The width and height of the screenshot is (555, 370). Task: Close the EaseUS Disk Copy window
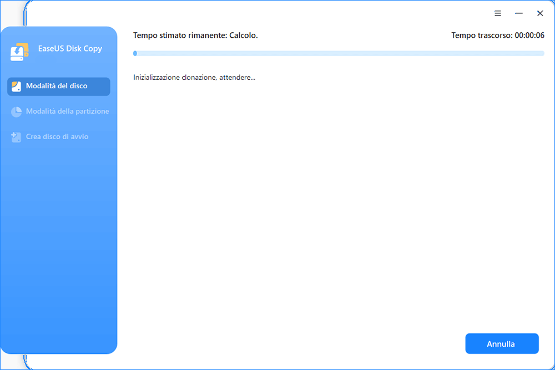pyautogui.click(x=540, y=13)
